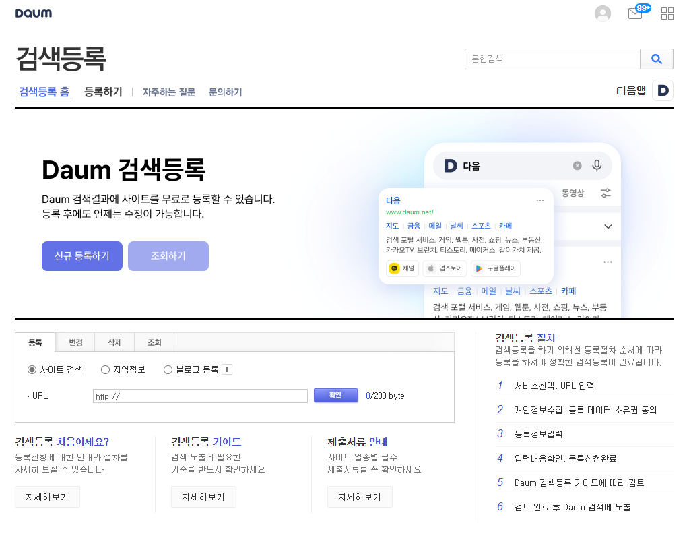Click the 0/200 byte counter text
The height and width of the screenshot is (544, 687).
pyautogui.click(x=385, y=396)
